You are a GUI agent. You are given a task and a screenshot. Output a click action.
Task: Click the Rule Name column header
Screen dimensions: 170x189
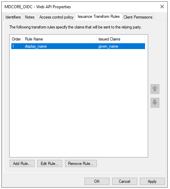[60, 39]
